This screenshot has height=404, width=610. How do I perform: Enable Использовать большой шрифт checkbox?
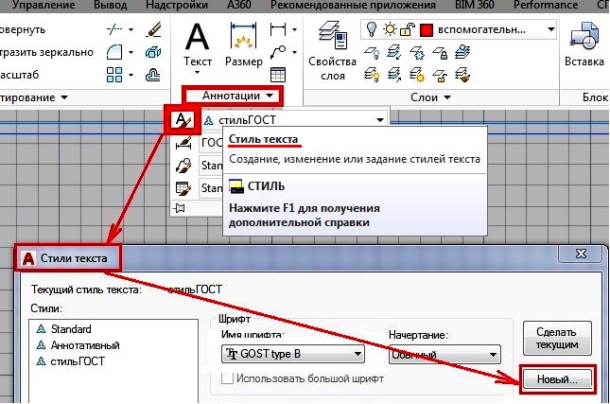227,379
